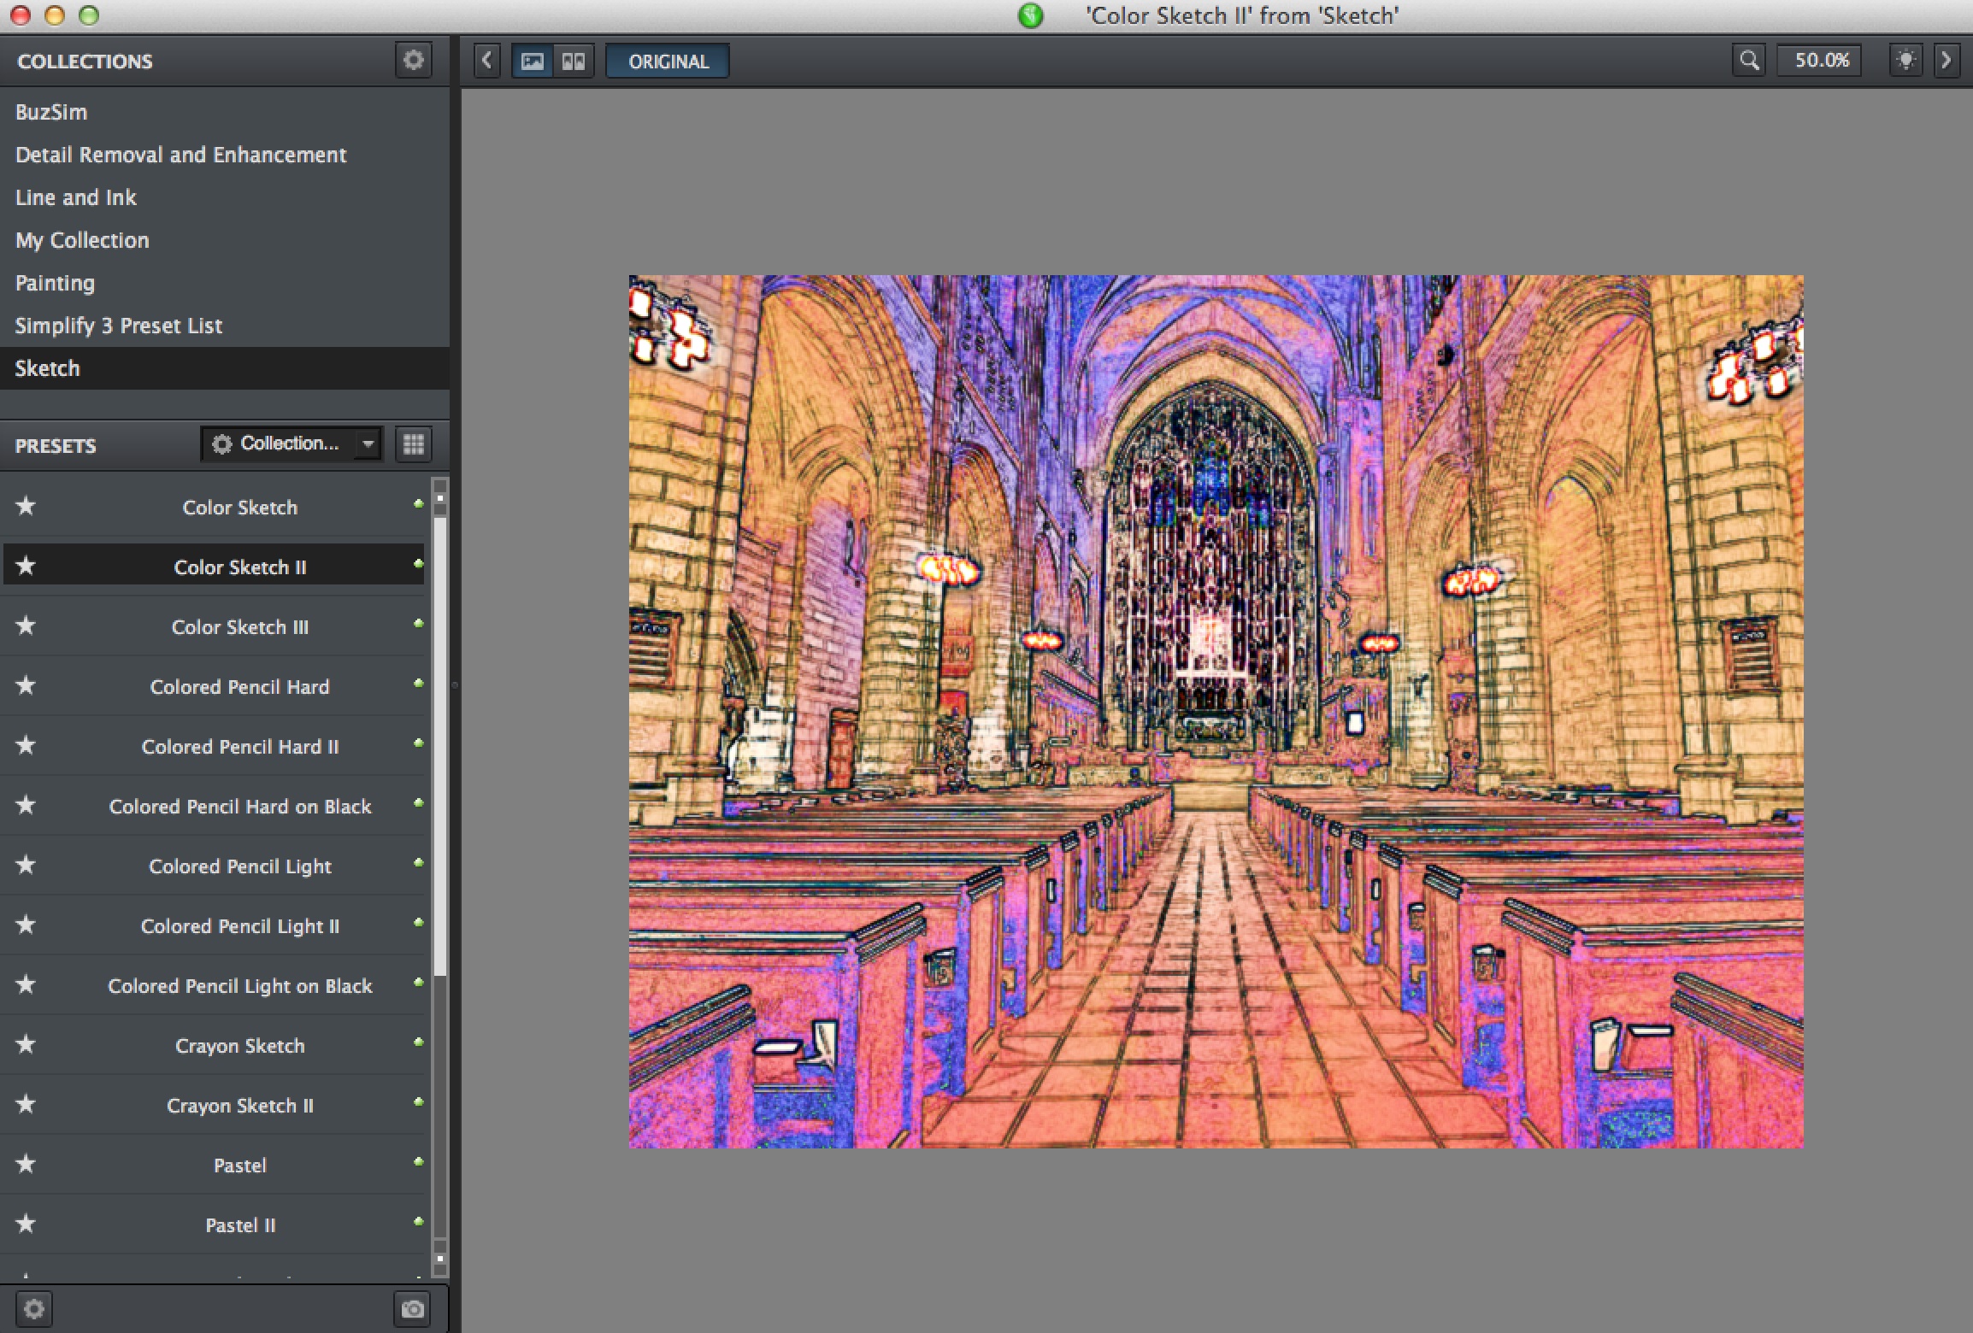The height and width of the screenshot is (1333, 1973).
Task: Open the Collections settings gear
Action: pyautogui.click(x=414, y=61)
